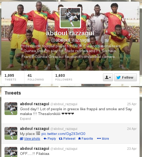
Task: Click the Retweet icon
Action: point(60,139)
